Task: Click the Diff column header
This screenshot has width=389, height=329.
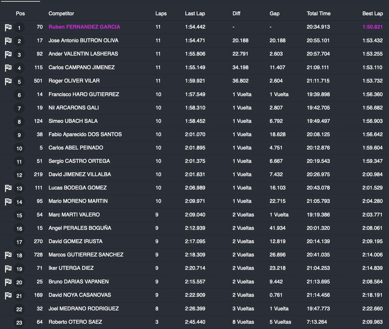Action: coord(236,13)
